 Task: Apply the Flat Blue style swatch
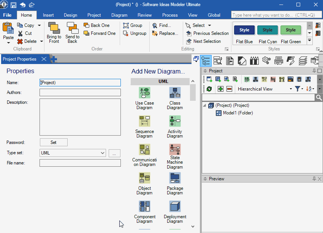click(244, 30)
